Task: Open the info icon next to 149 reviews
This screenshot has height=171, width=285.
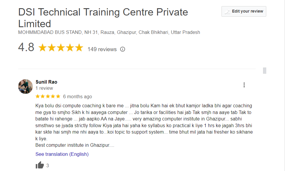Action: point(123,49)
